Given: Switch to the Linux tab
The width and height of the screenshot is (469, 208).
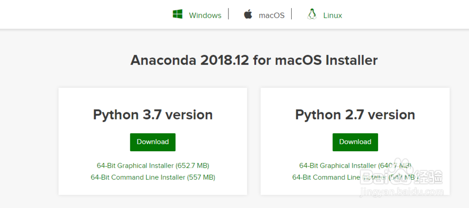Looking at the screenshot, I should point(333,15).
